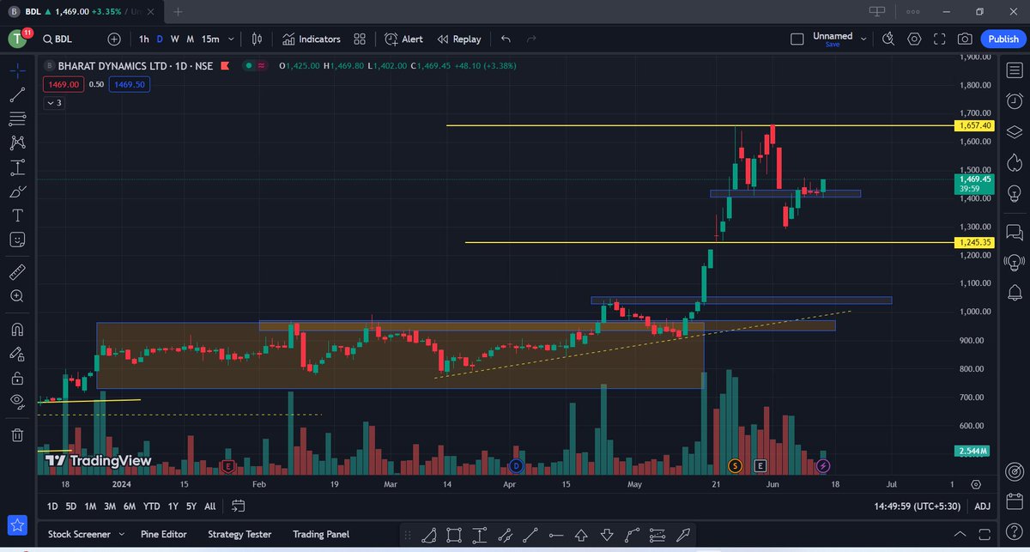Hide all drawings with eye icon
1030x552 pixels.
[x=17, y=402]
